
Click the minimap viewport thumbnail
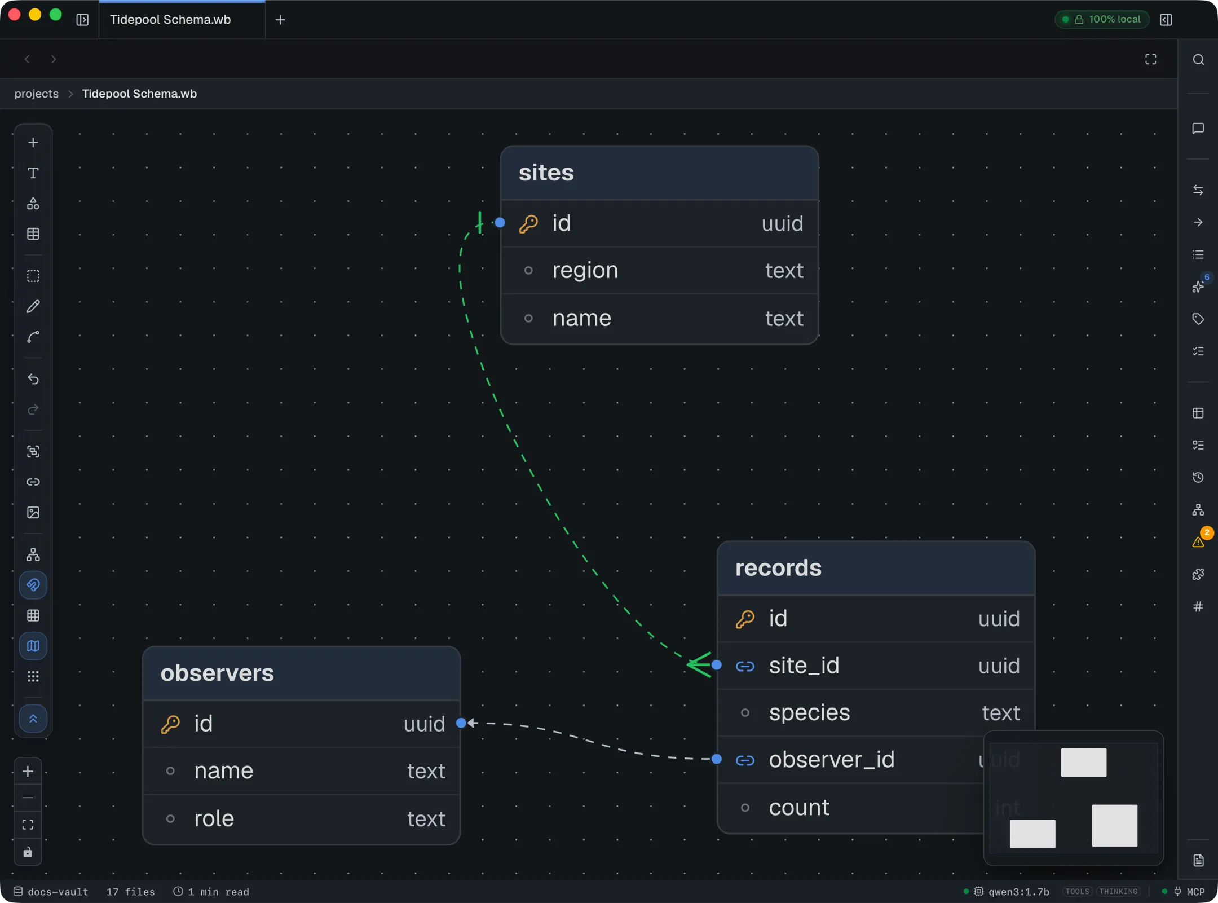click(x=1073, y=798)
